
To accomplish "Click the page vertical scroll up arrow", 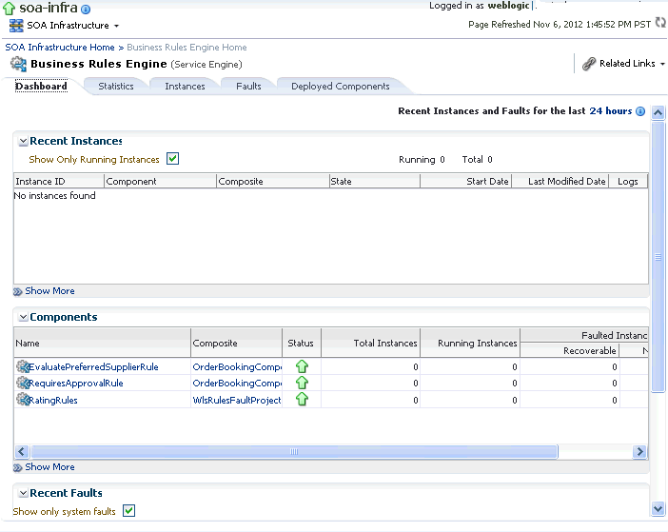I will (x=658, y=112).
